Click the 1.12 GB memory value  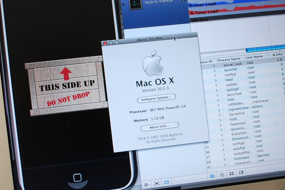(x=158, y=118)
